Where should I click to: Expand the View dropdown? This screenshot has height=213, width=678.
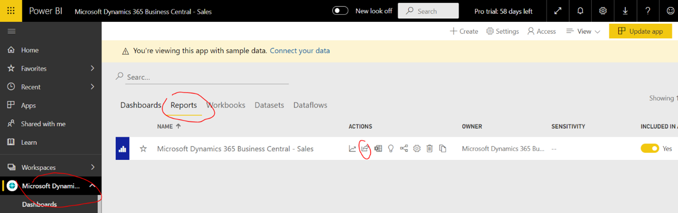coord(583,31)
